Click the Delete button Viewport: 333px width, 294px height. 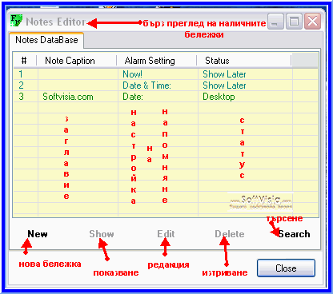tap(230, 234)
